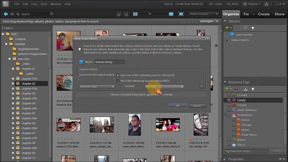This screenshot has height=162, width=288.
Task: Open the Edit menu
Action: click(25, 4)
